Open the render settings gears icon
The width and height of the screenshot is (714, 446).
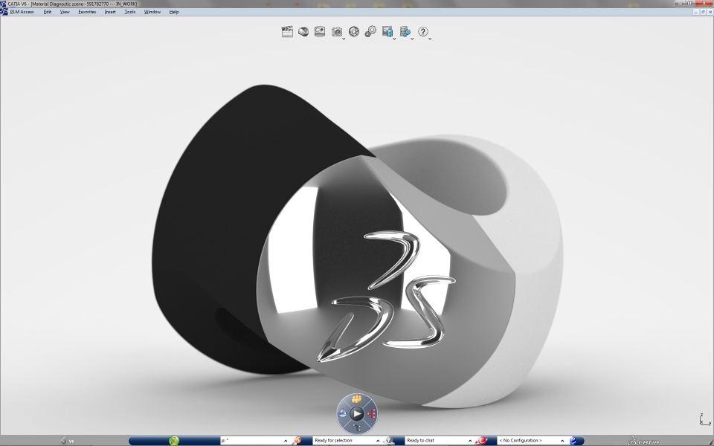370,31
